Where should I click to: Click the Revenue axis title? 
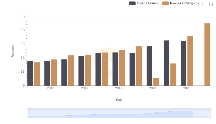click(12, 51)
